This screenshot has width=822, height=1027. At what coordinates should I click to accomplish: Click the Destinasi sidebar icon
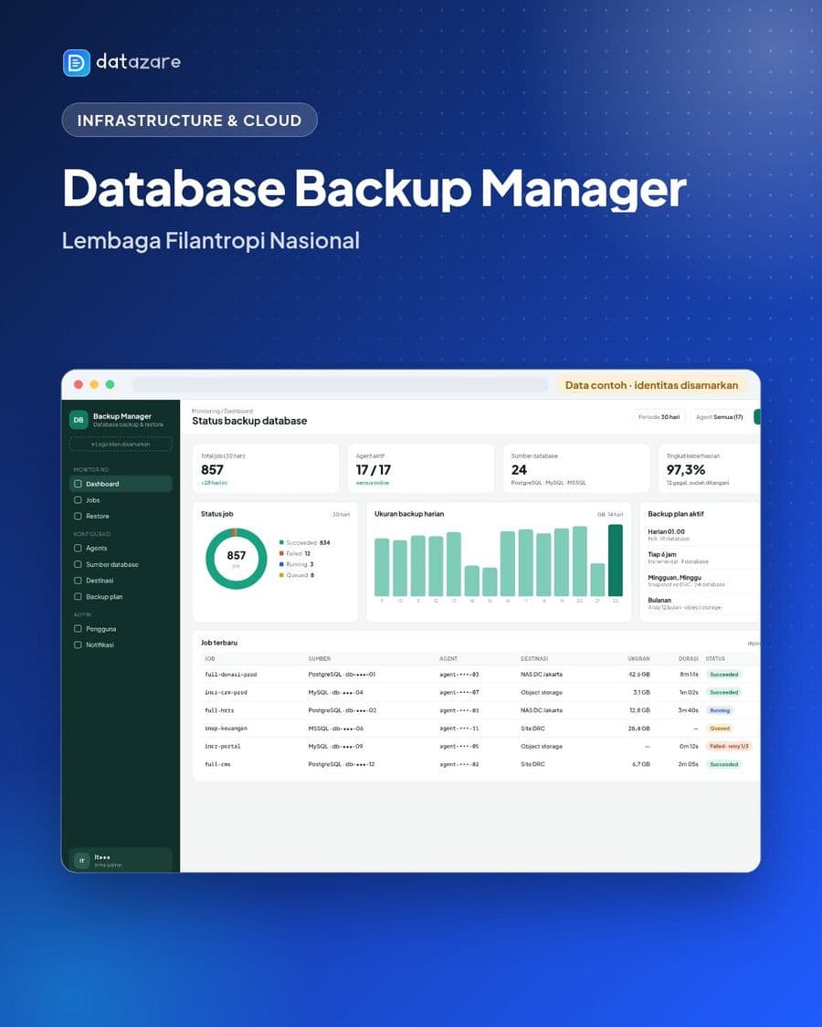(78, 581)
